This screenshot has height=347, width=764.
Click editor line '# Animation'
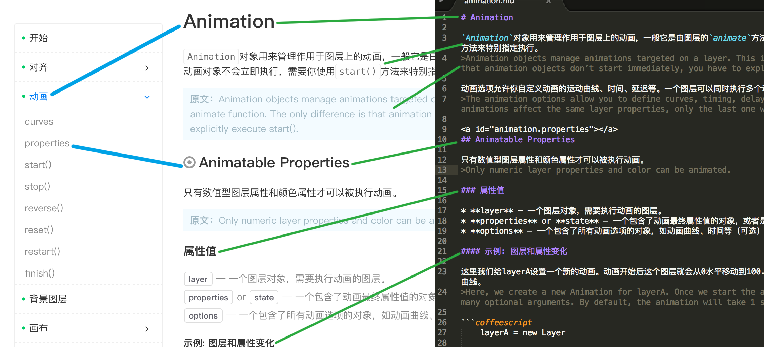(x=487, y=17)
